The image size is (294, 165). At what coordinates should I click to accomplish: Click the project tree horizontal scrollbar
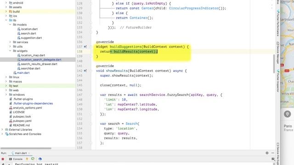[26, 148]
